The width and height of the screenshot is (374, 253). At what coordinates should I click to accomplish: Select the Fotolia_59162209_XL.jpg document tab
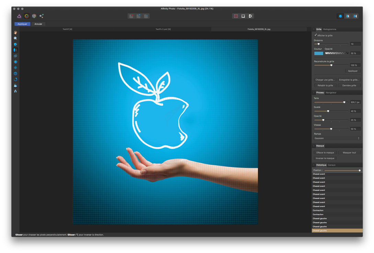[x=259, y=29]
